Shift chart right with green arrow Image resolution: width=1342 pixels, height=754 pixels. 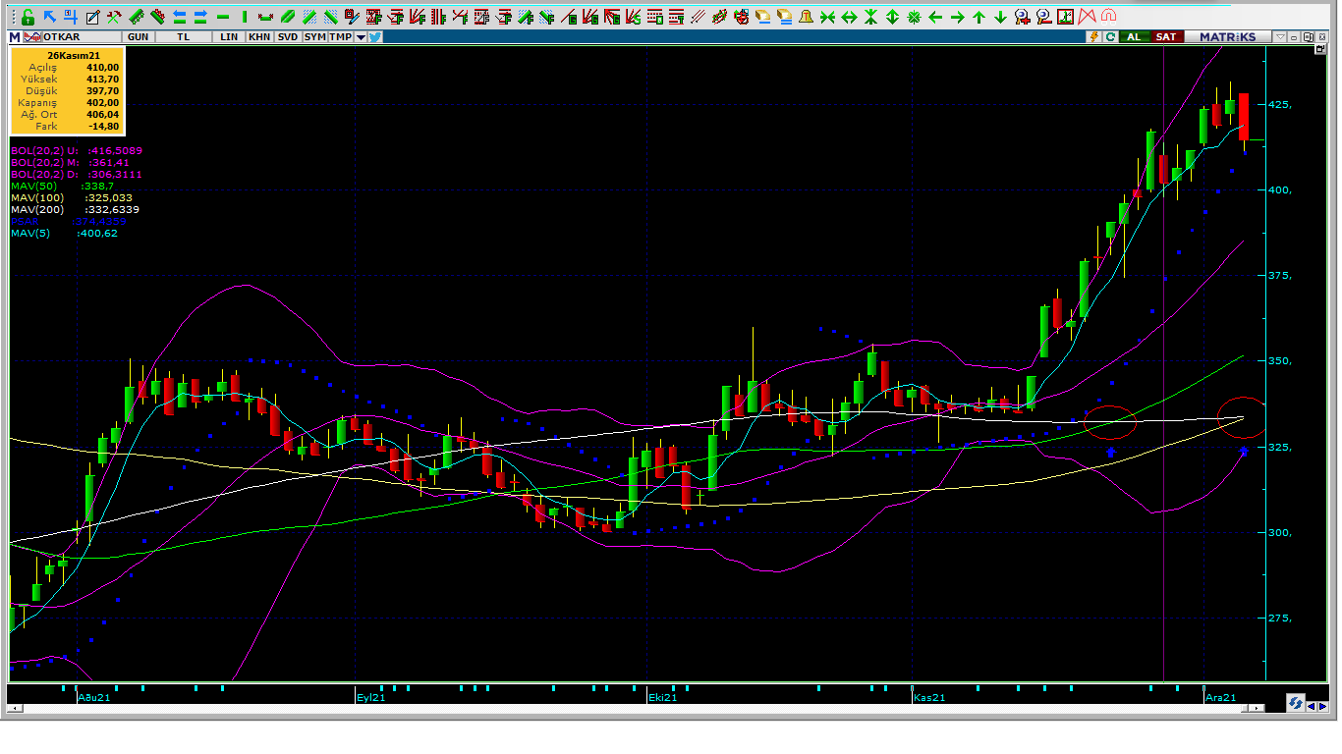pos(957,17)
